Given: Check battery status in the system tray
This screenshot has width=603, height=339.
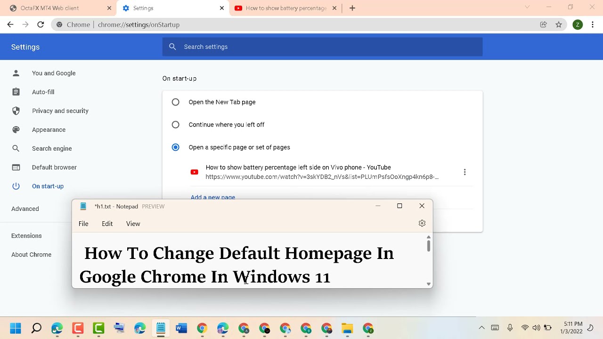Looking at the screenshot, I should tap(548, 328).
